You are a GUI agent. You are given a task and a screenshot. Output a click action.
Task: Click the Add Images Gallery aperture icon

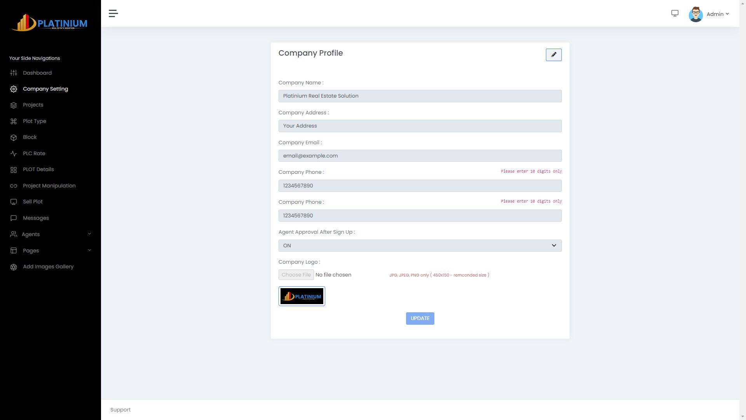(14, 267)
